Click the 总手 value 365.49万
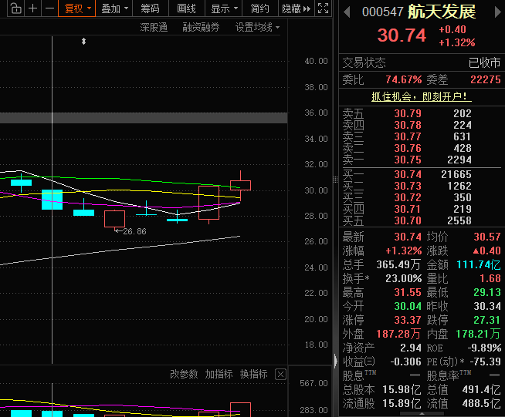The image size is (505, 417). (398, 264)
